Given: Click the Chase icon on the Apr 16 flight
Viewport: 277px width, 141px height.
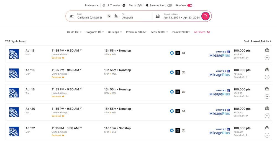Looking at the screenshot, I should tap(172, 92).
